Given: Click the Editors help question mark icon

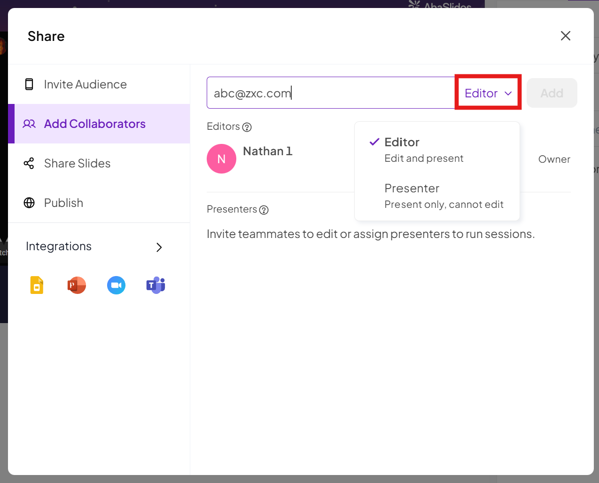Looking at the screenshot, I should pos(247,127).
